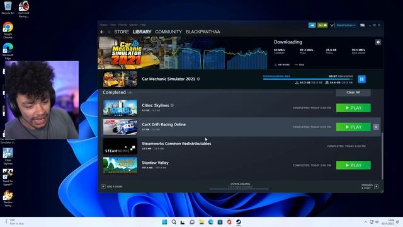Open the green friends online indicator
Viewport: 403px width, 227px height.
322,25
